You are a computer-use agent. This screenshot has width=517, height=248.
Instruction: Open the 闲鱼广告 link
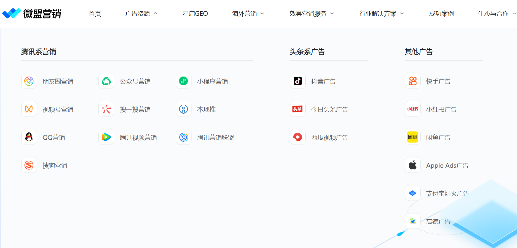(x=438, y=138)
